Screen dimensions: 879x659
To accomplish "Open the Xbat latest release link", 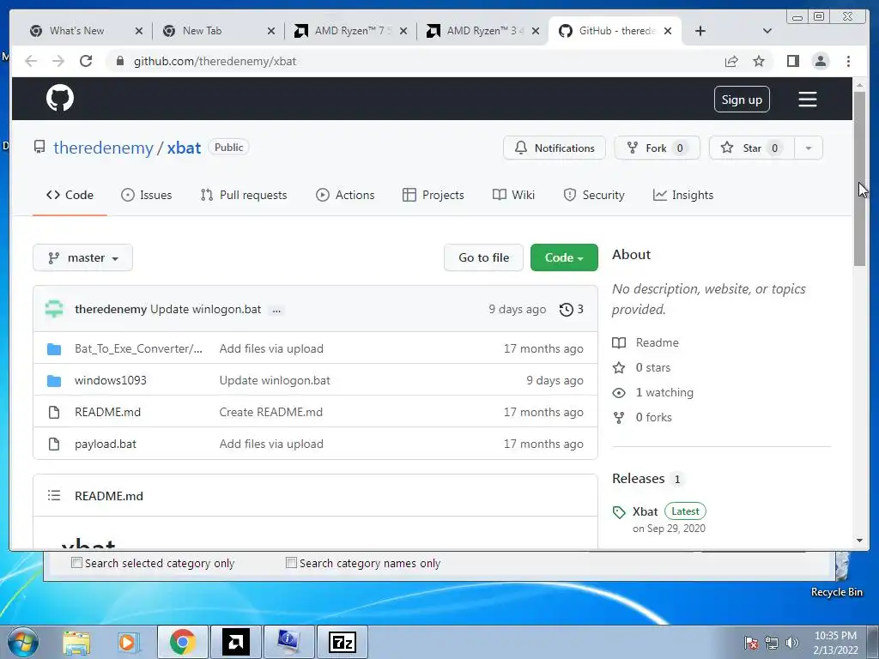I will click(x=645, y=511).
